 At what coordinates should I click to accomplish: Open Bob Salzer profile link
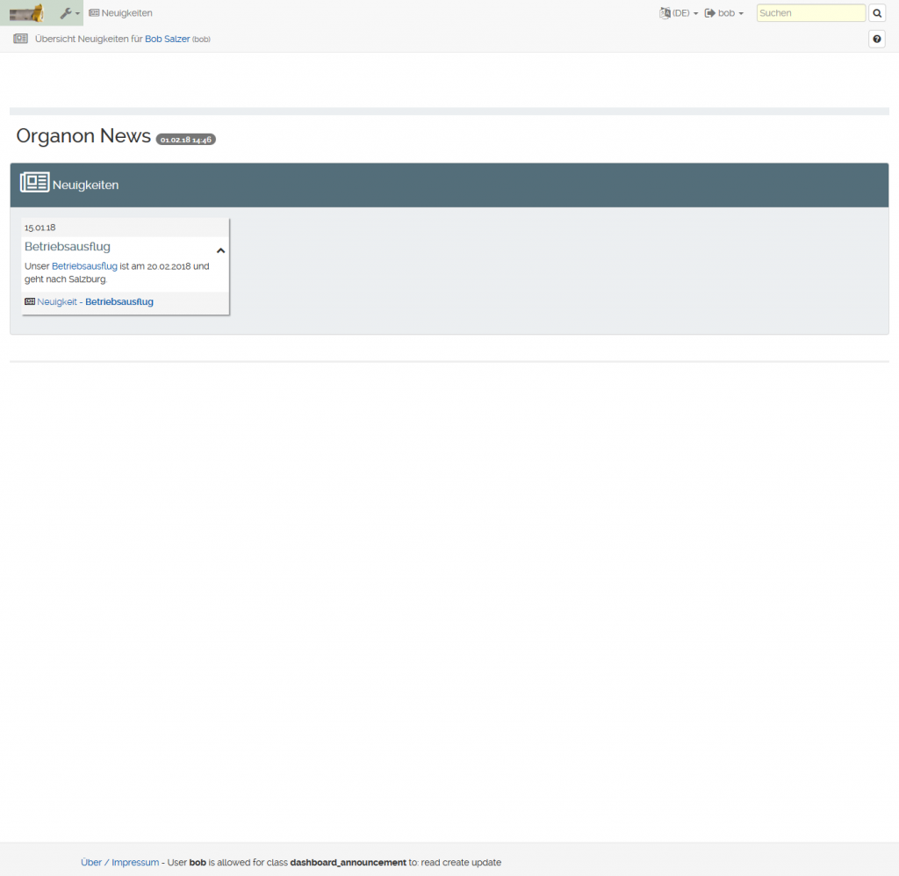click(167, 39)
